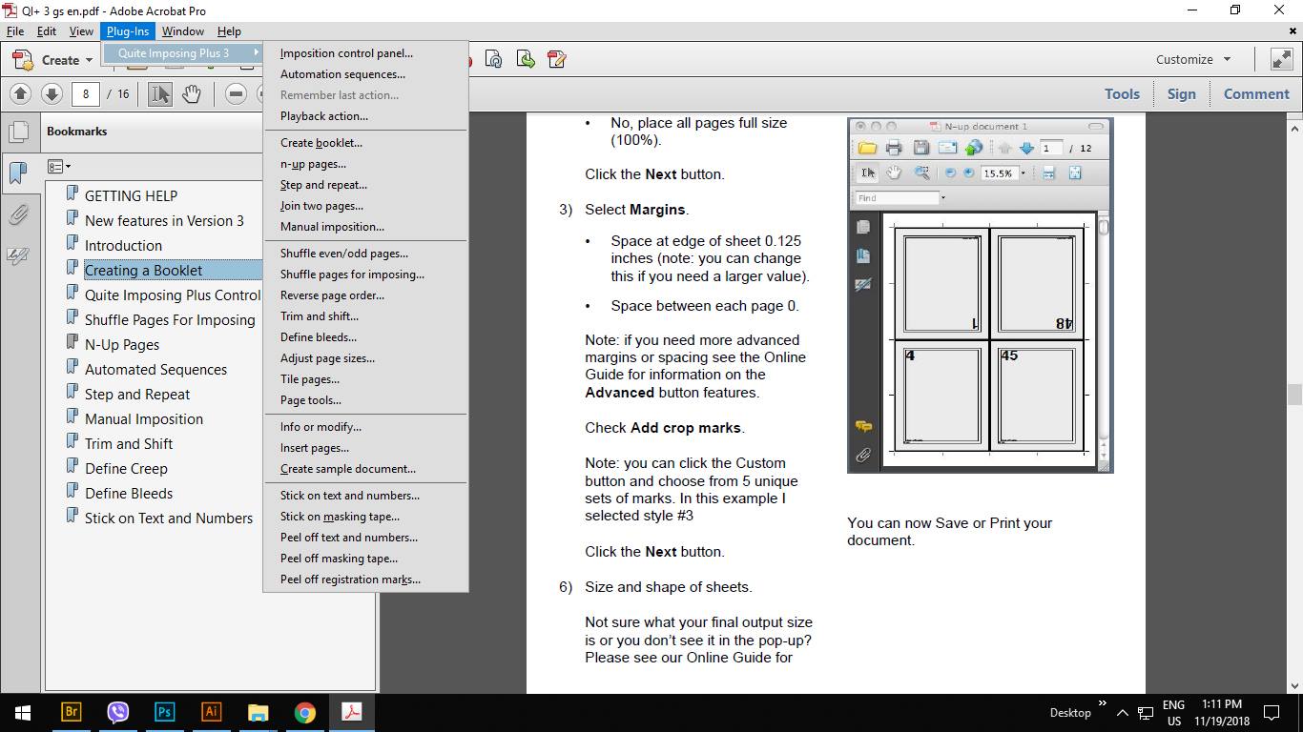
Task: Open the Signatures panel icon
Action: click(17, 256)
